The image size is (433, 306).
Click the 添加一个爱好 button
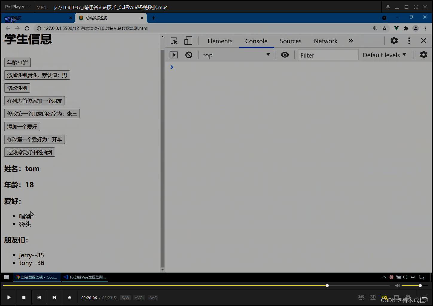(x=22, y=127)
